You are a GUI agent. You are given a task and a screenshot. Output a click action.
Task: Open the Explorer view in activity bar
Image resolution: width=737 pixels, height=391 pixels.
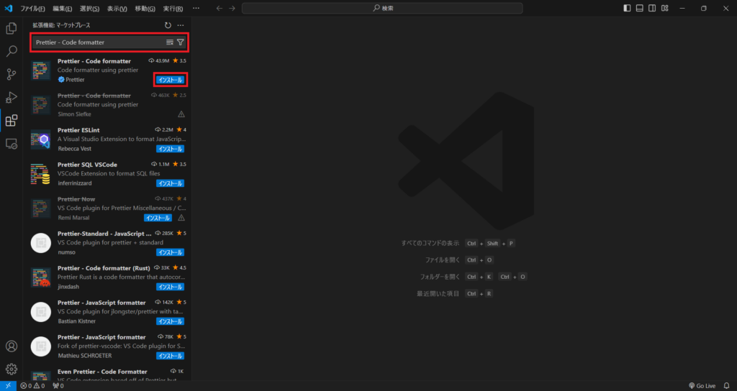point(12,29)
